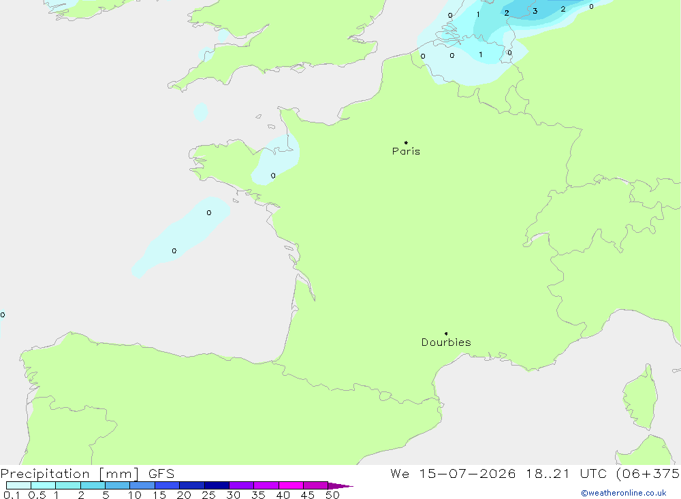Select the 10–15 mm legend swatch
681x499 pixels.
coord(142,485)
